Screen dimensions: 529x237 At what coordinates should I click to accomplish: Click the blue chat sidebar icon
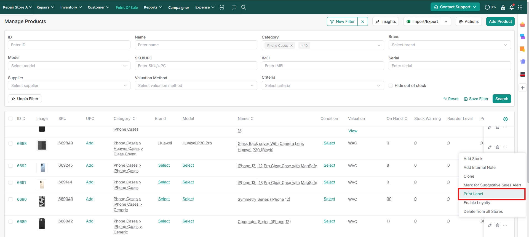tap(522, 36)
